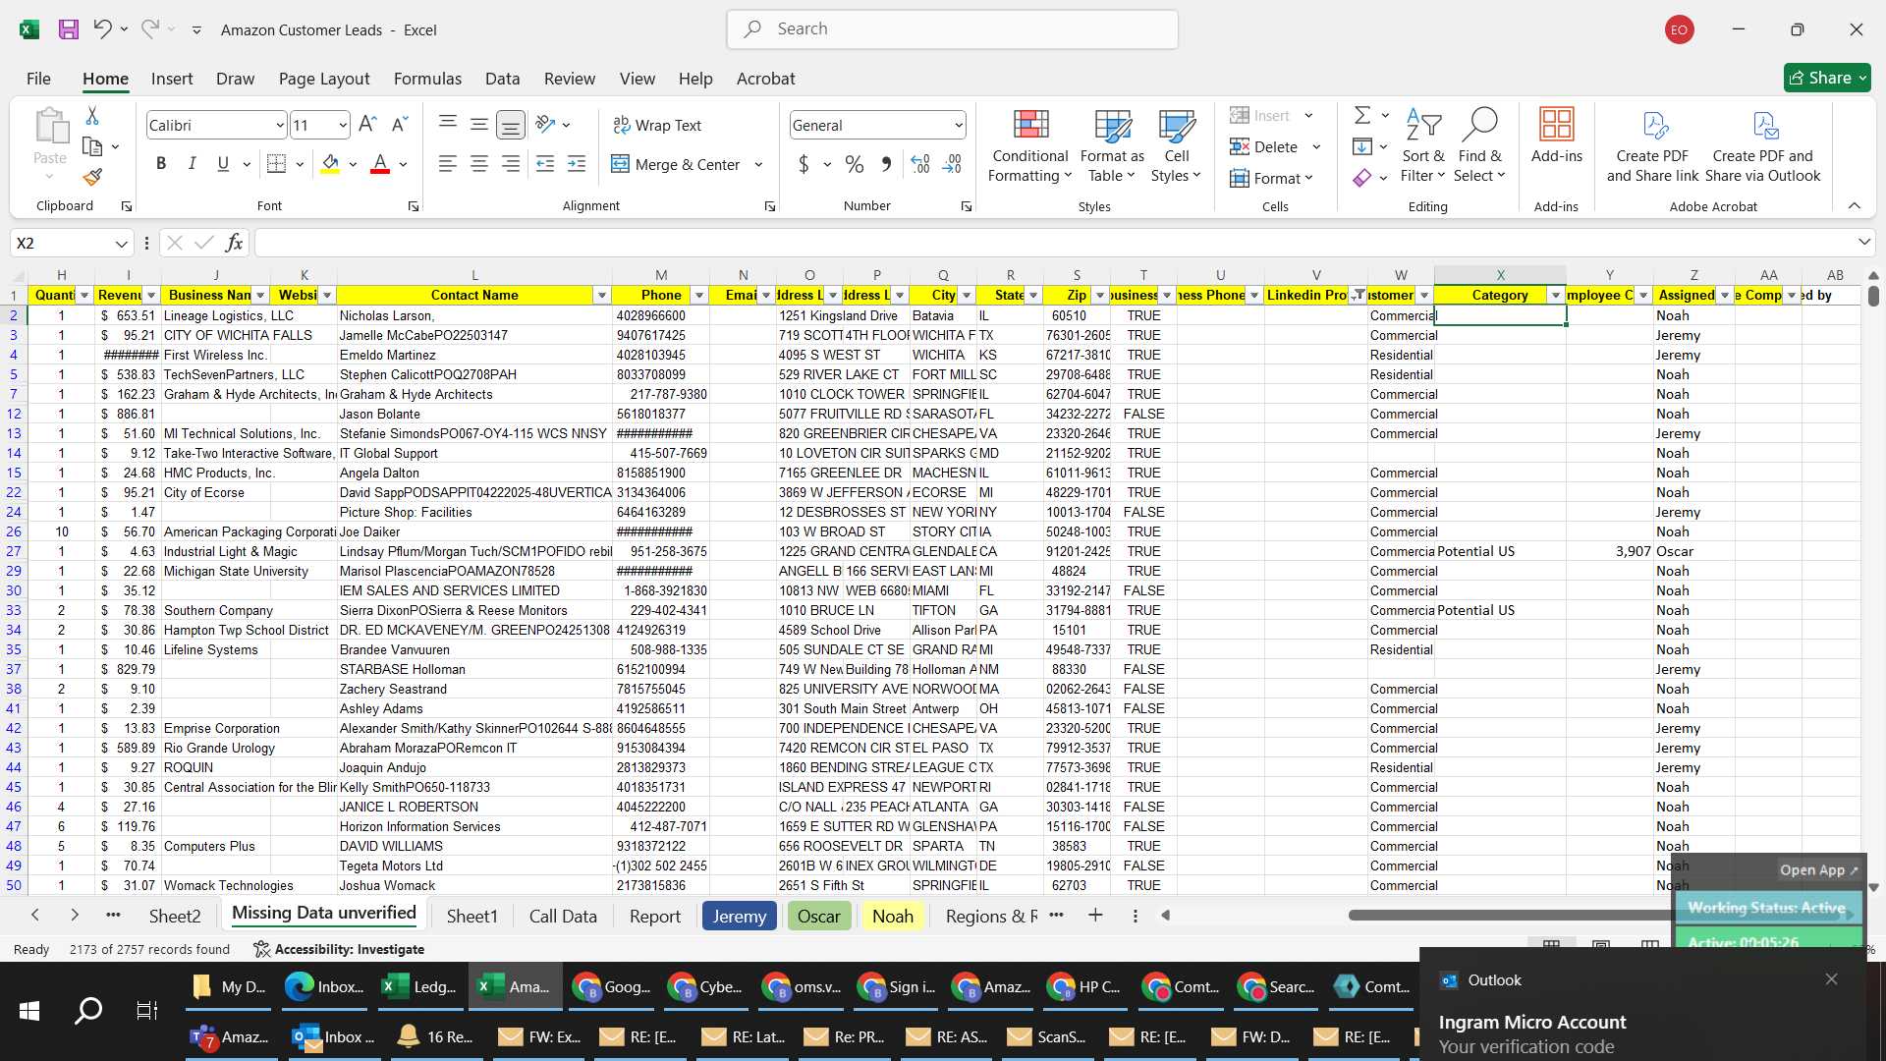Image resolution: width=1886 pixels, height=1061 pixels.
Task: Toggle Middle Align for cells
Action: (x=479, y=125)
